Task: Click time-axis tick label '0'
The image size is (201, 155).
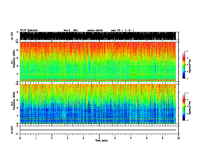Action: tap(20, 138)
